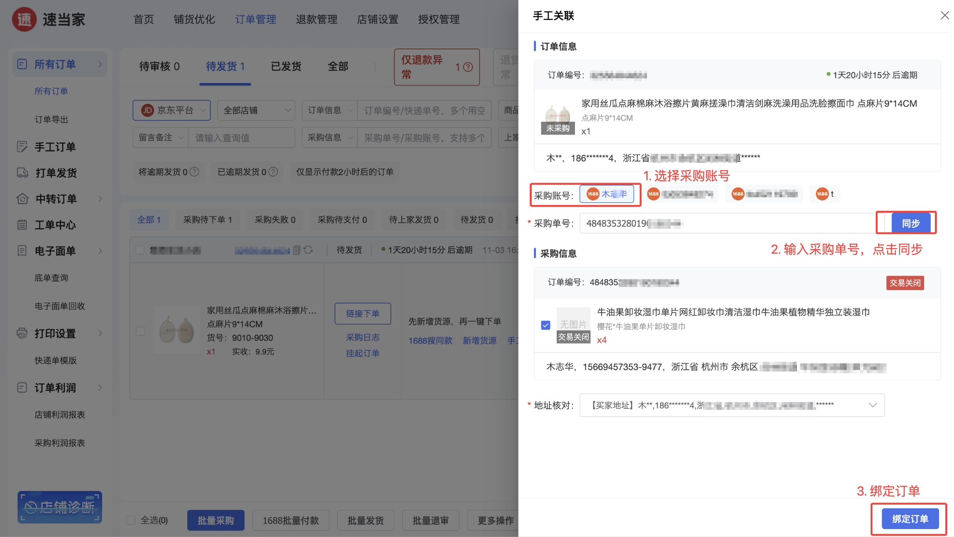Viewport: 954px width, 537px height.
Task: Click the copy order number icon
Action: click(x=296, y=250)
